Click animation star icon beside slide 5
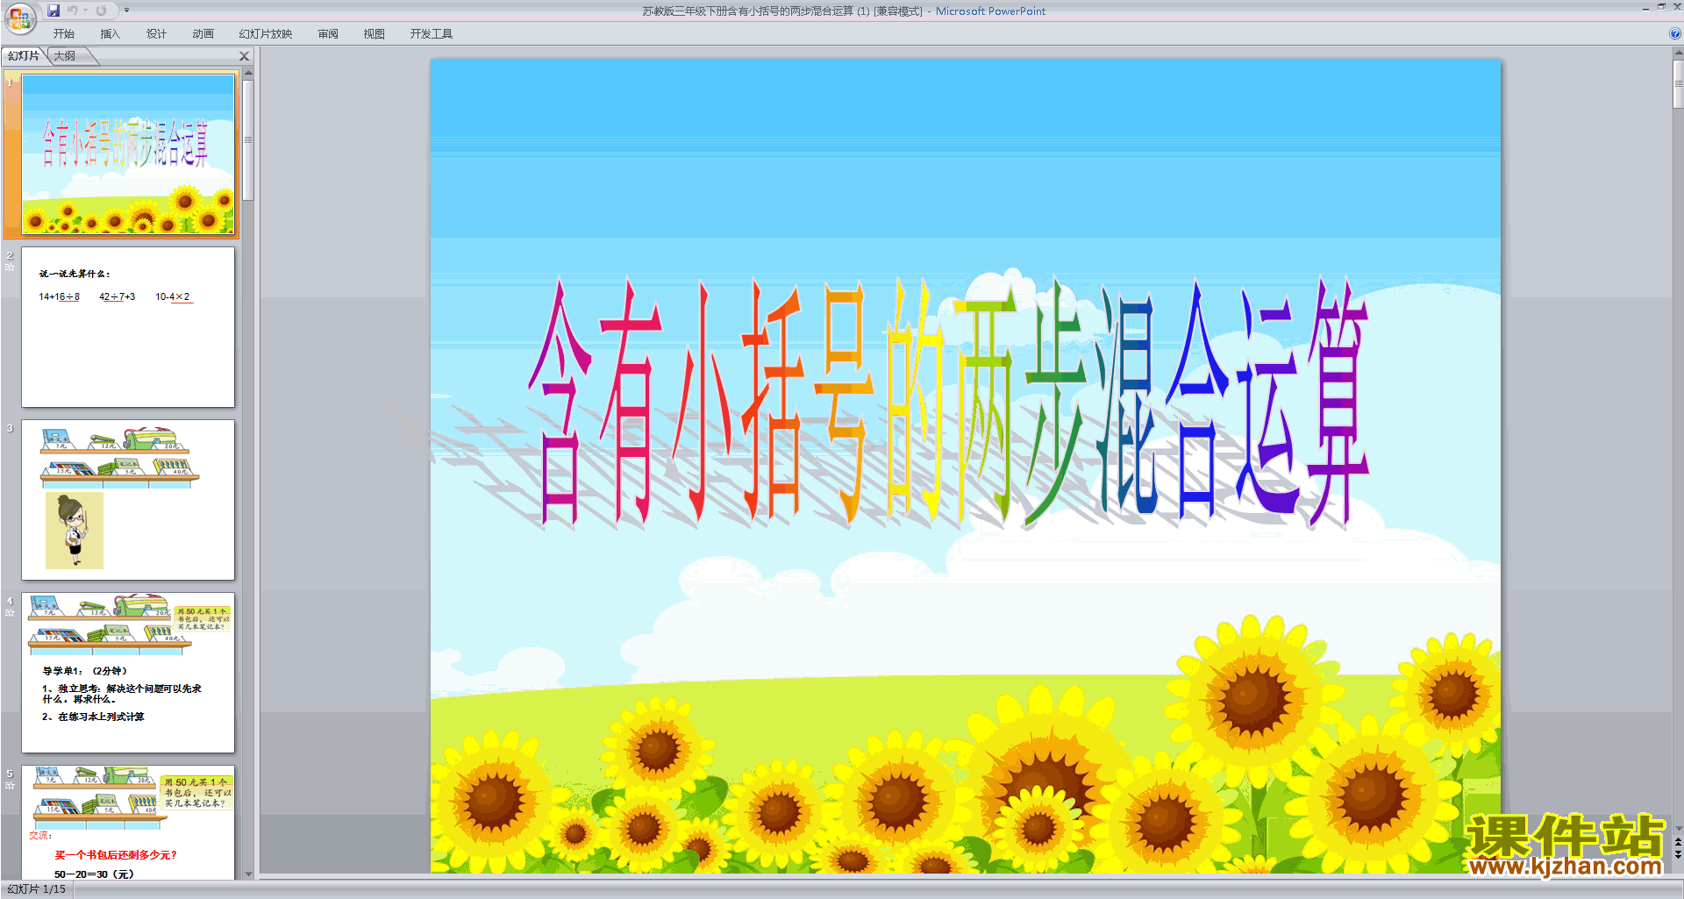1684x899 pixels. pyautogui.click(x=10, y=785)
